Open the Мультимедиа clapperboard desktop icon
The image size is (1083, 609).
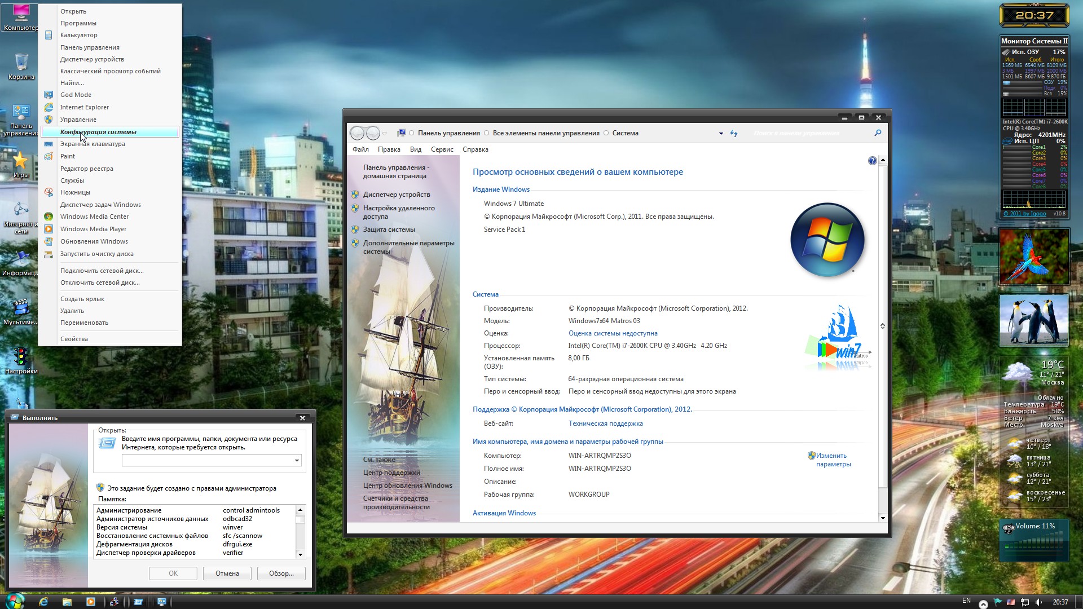[21, 311]
